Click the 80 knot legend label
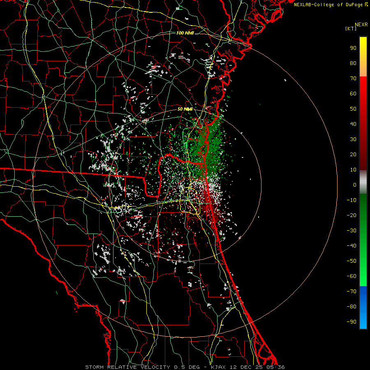 tap(353, 63)
